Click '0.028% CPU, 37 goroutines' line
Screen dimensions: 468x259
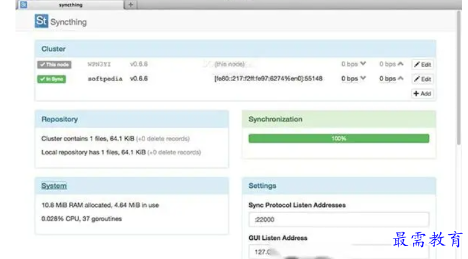[x=81, y=219]
